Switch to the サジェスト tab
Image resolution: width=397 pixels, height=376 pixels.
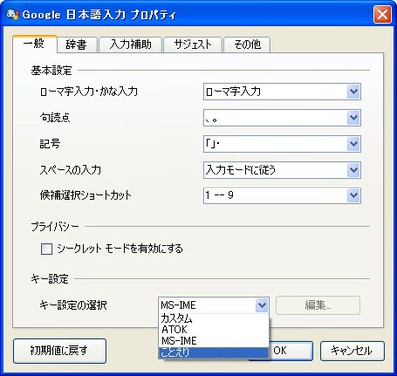tap(193, 45)
